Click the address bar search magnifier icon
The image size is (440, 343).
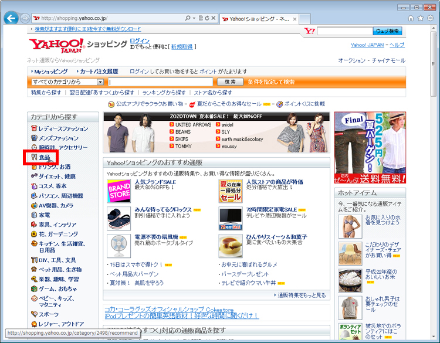pyautogui.click(x=188, y=18)
